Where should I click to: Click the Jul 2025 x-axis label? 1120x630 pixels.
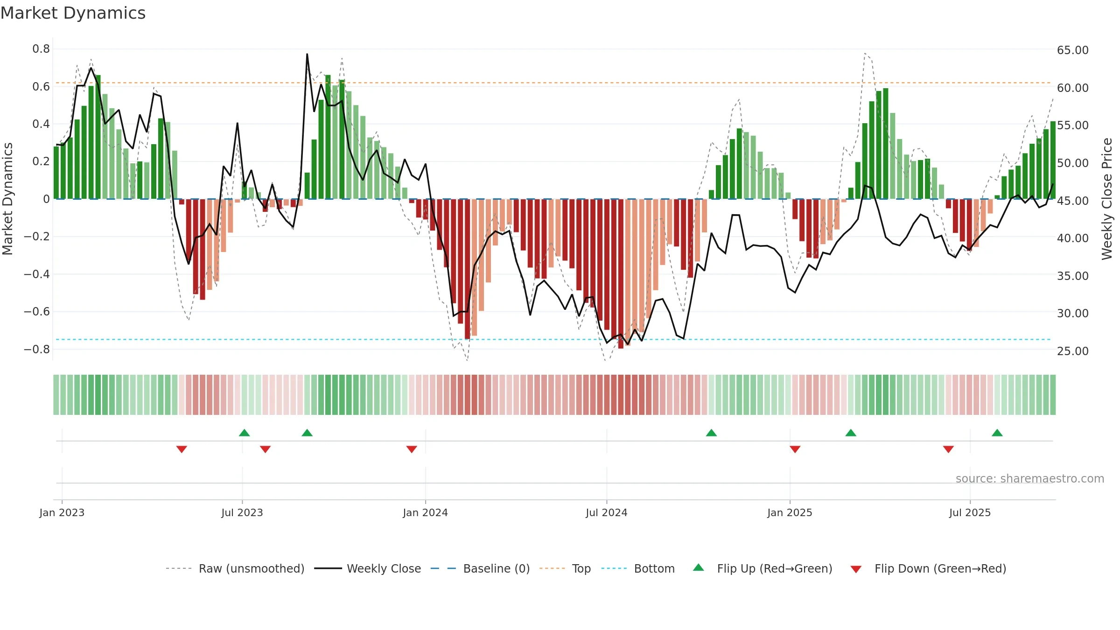point(970,512)
